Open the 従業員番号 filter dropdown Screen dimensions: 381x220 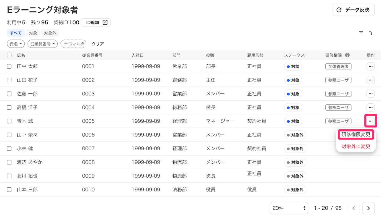point(43,44)
